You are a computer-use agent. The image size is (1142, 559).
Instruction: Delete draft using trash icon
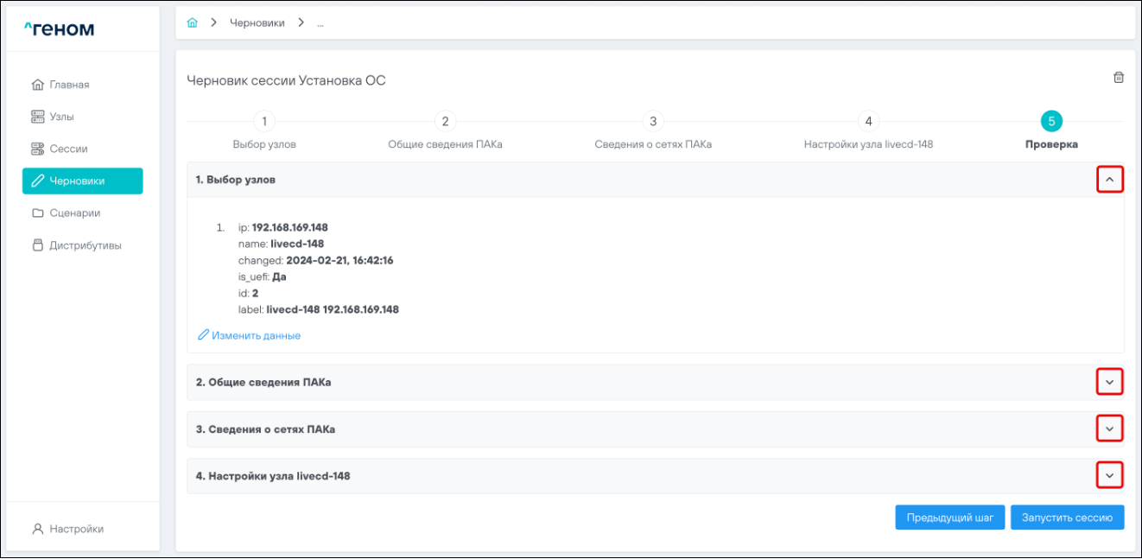click(1119, 78)
